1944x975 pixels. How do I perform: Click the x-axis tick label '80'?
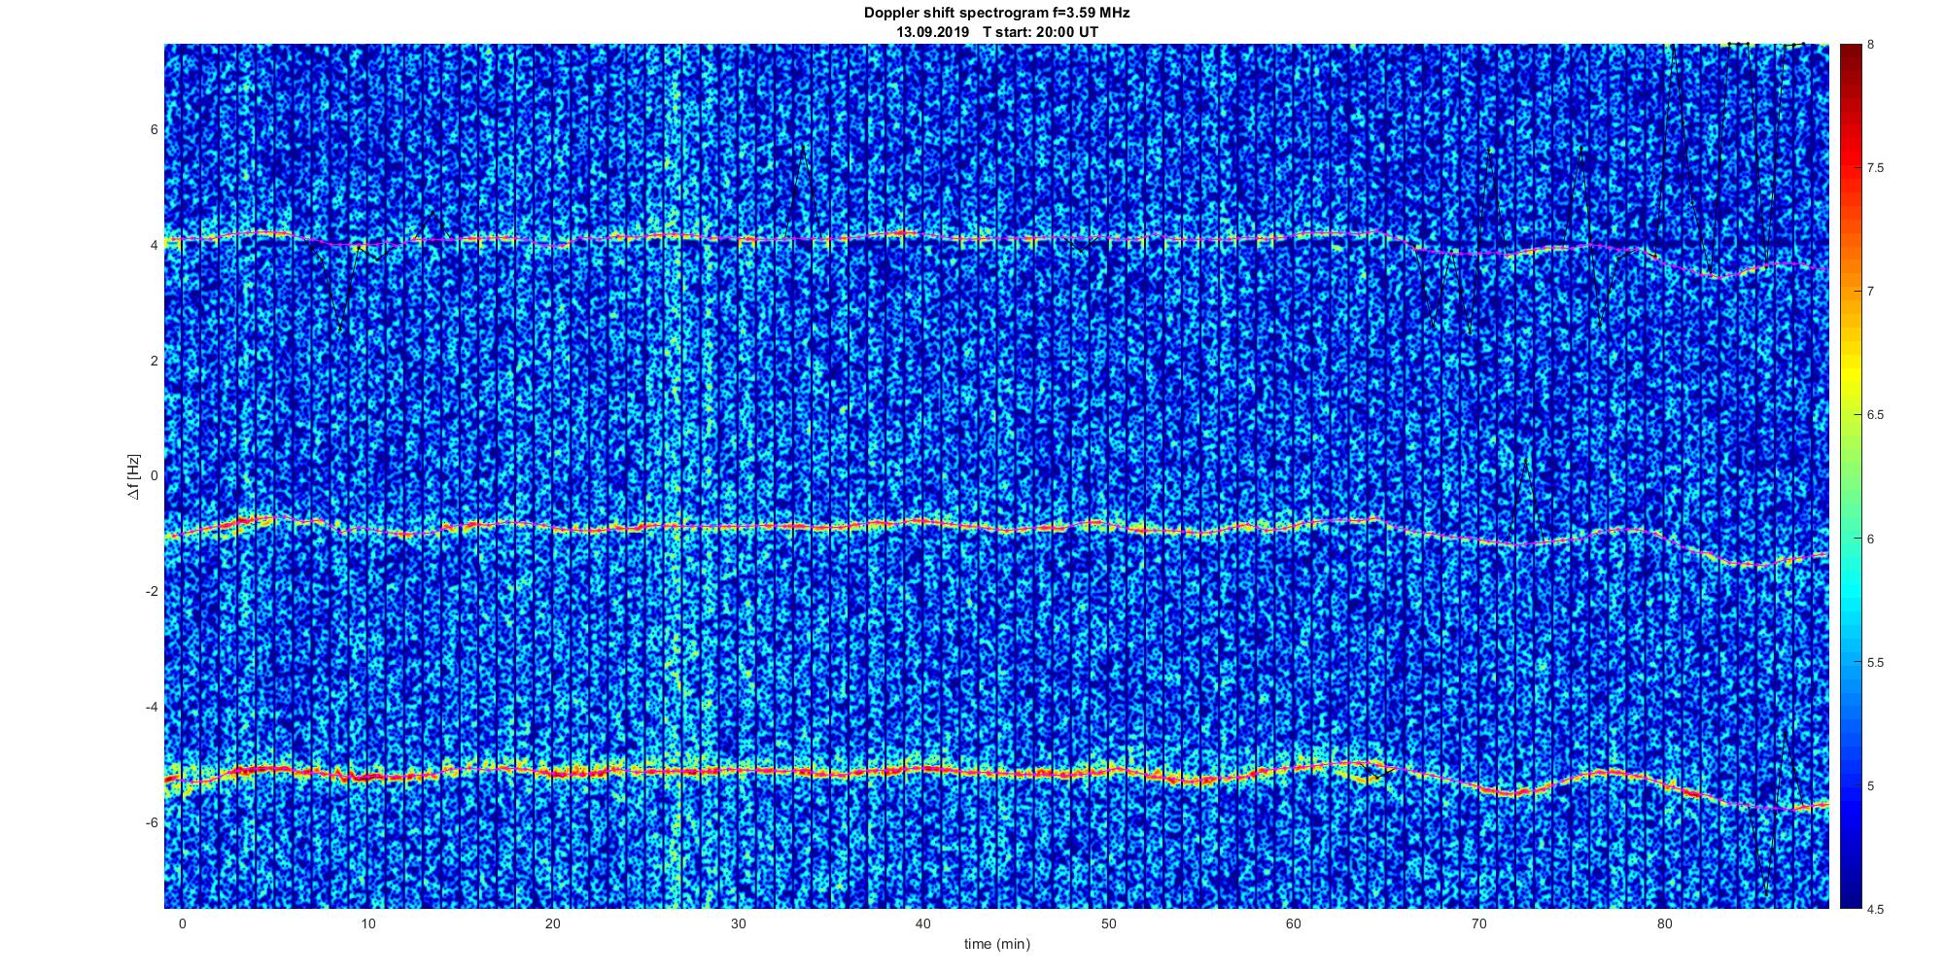1665,924
